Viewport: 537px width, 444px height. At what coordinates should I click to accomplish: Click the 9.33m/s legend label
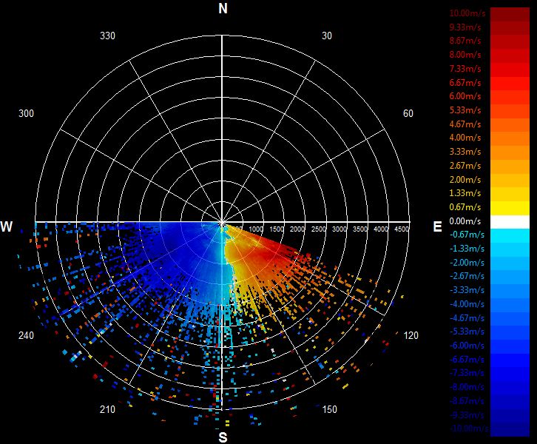pos(465,27)
